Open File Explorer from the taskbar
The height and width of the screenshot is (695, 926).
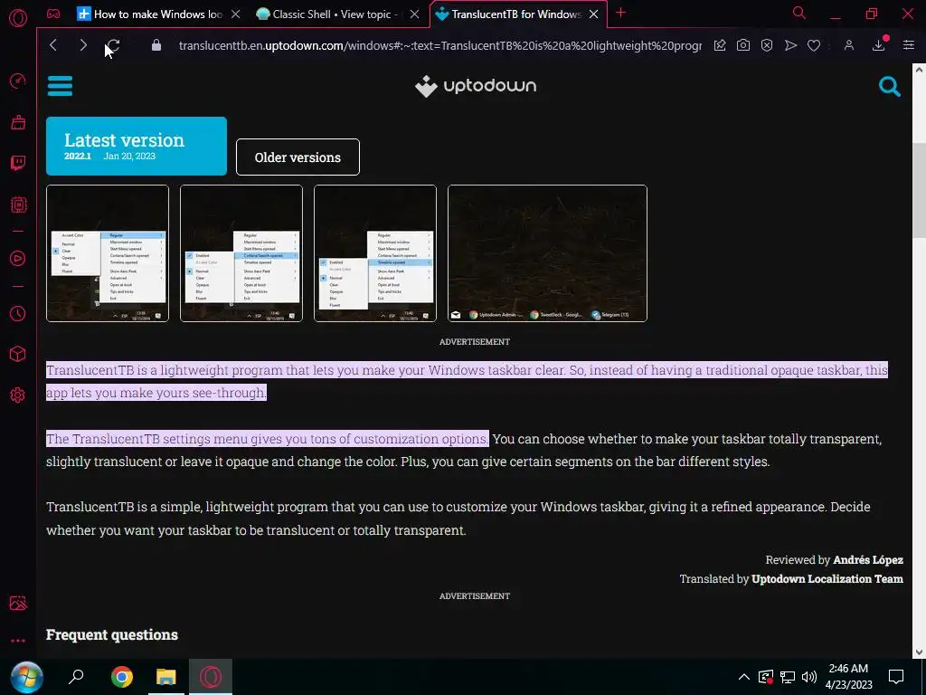[x=166, y=677]
